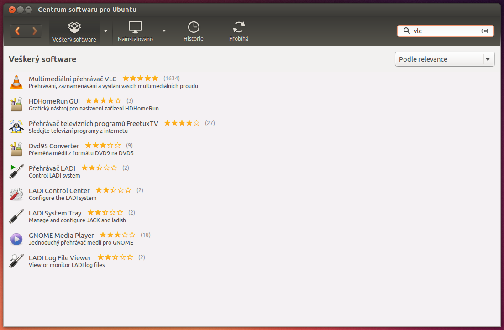504x330 pixels.
Task: Click the VLC traffic cone icon
Action: click(16, 82)
